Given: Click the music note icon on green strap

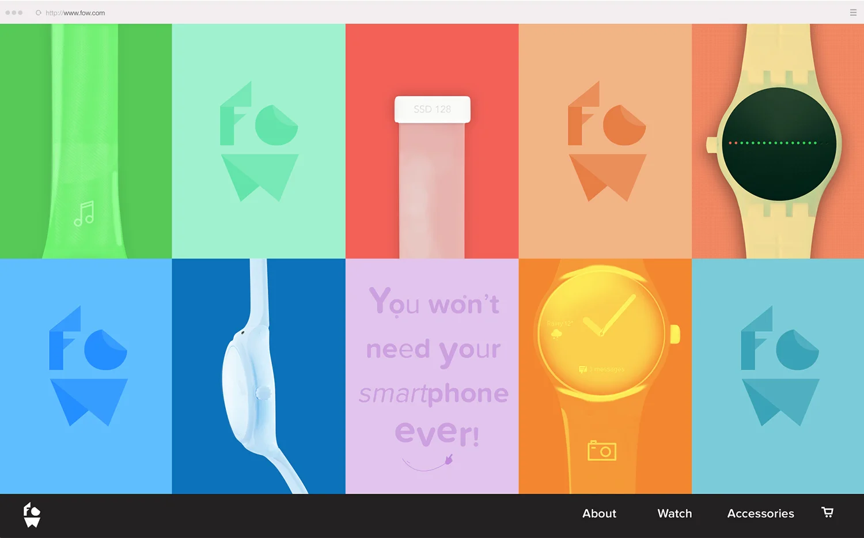Looking at the screenshot, I should pyautogui.click(x=84, y=214).
